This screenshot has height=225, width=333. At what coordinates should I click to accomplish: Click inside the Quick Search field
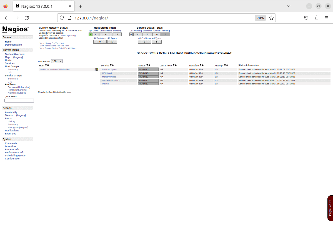(x=19, y=100)
